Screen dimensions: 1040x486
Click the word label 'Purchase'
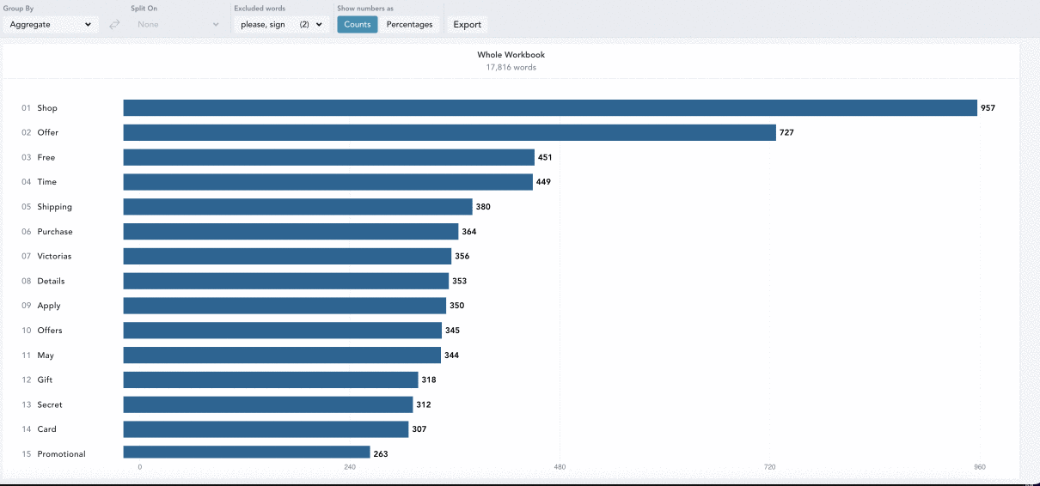[55, 232]
